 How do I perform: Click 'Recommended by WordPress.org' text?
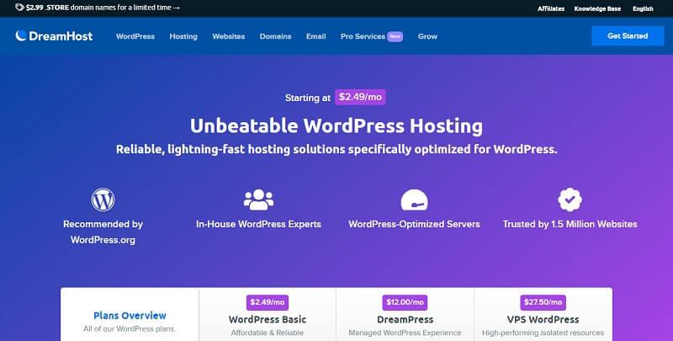click(x=103, y=232)
